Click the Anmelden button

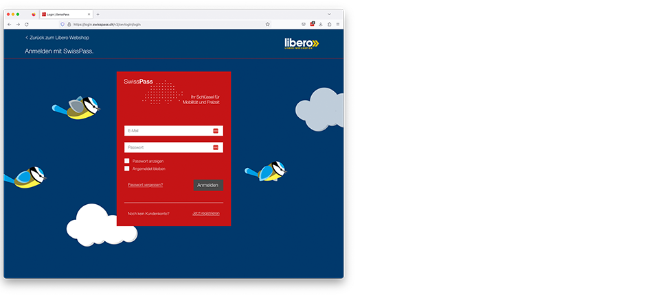[x=209, y=185]
